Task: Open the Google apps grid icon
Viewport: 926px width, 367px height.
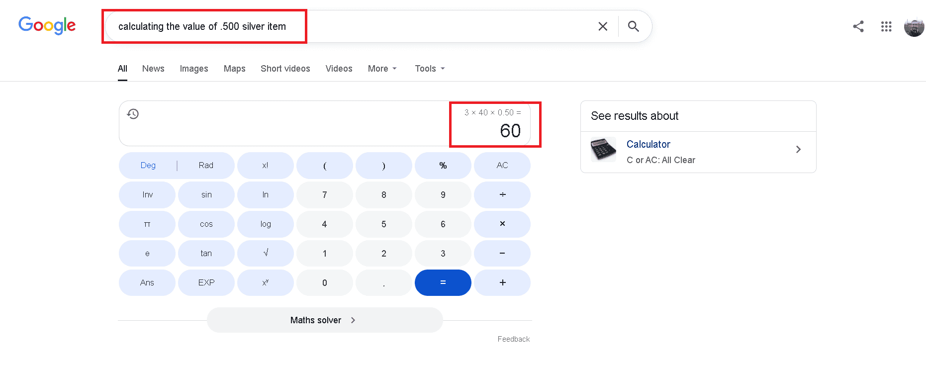Action: tap(886, 27)
